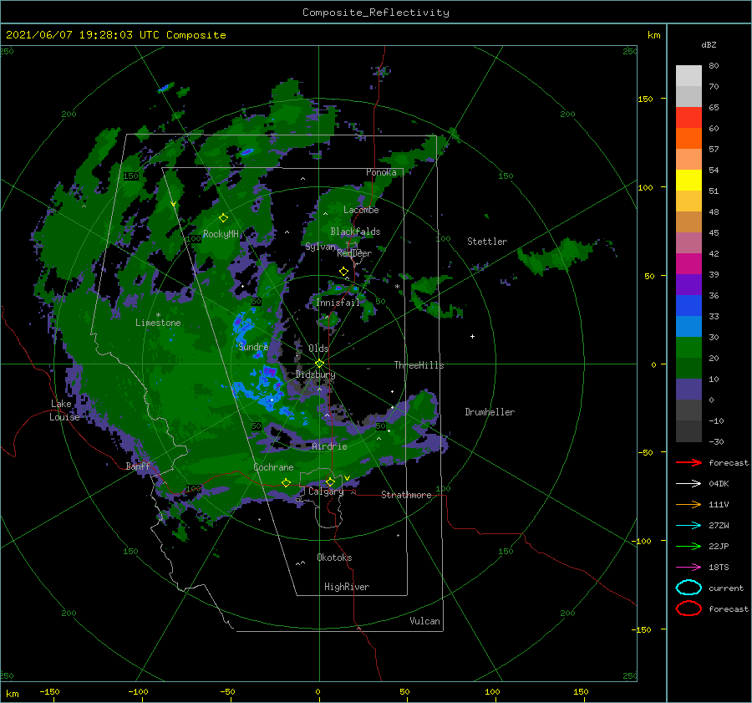Viewport: 752px width, 703px height.
Task: Click the yellow diamond marker above Calgary
Action: point(330,481)
